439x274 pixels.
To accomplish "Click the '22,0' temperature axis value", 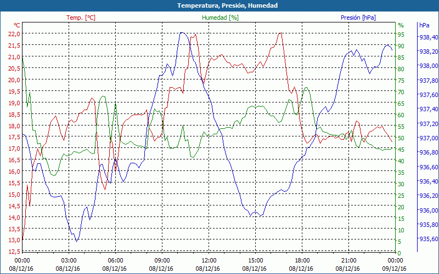I will coord(14,34).
